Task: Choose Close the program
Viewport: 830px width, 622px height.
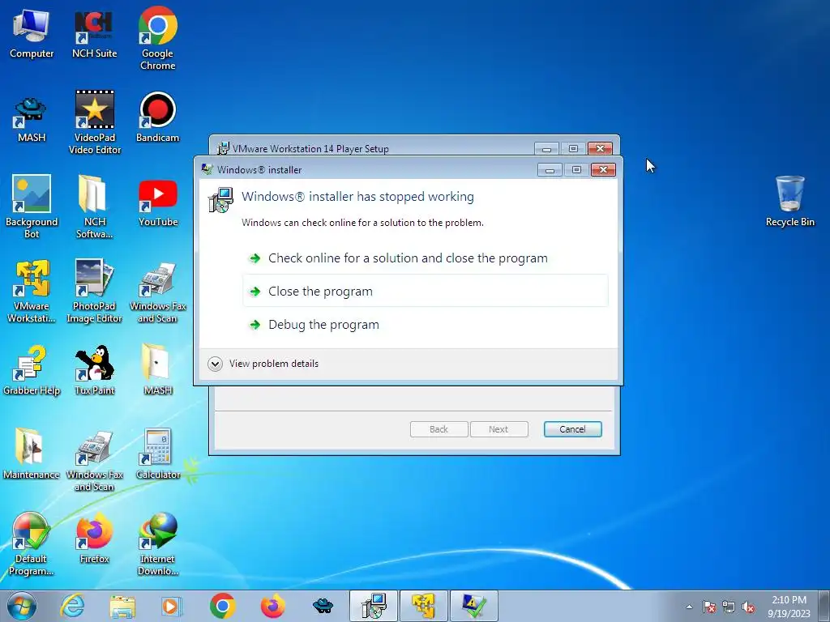Action: (x=425, y=291)
